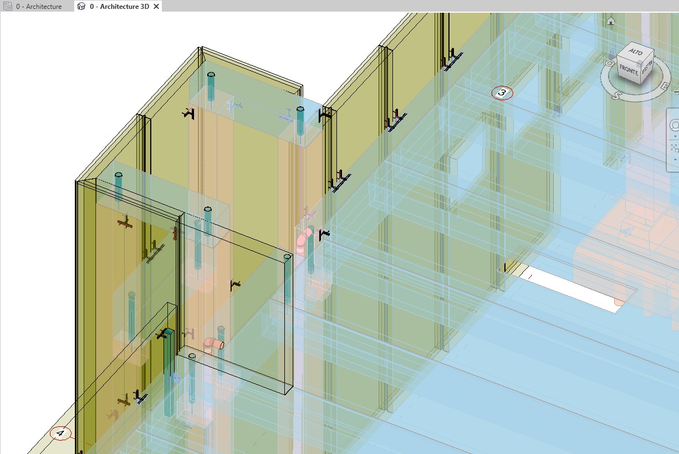Expand the Zoom options dropdown arrow
Viewport: 679px width, 454px height.
pyautogui.click(x=675, y=159)
